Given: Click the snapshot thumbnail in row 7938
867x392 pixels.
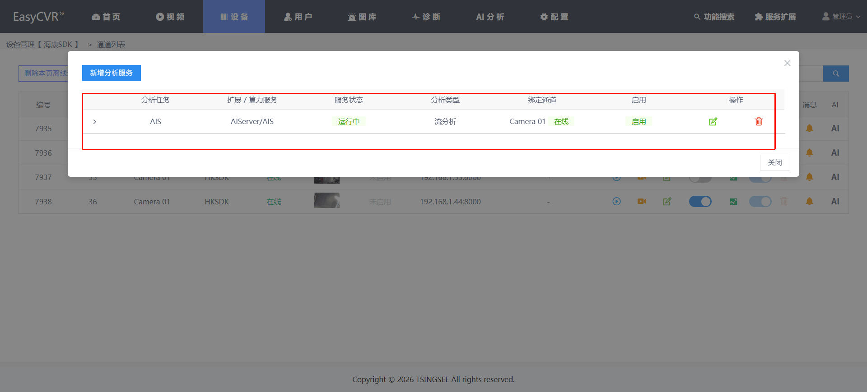Looking at the screenshot, I should point(326,201).
